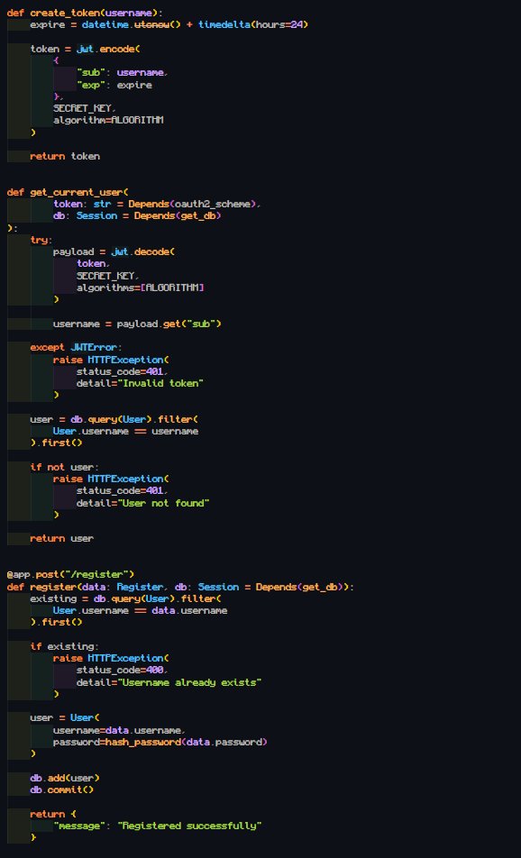521x858 pixels.
Task: Click the 'detail="User not found"' line
Action: [142, 502]
